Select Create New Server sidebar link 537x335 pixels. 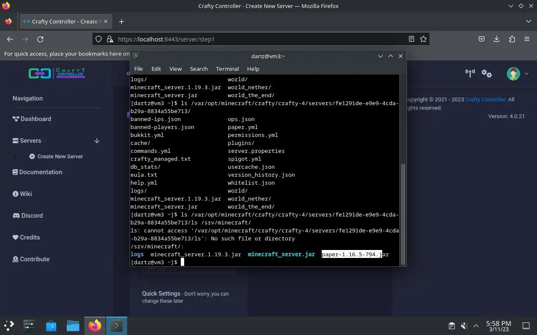pos(56,157)
